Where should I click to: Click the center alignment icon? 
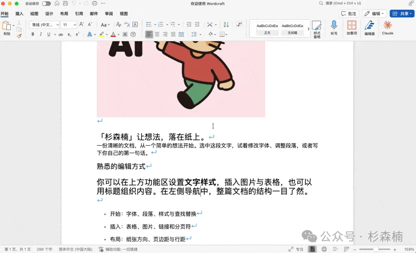pyautogui.click(x=157, y=34)
